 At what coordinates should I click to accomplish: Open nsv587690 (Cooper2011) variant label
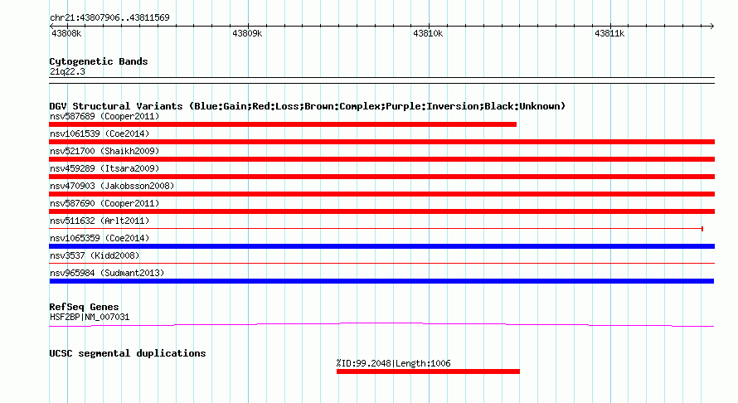click(x=104, y=203)
